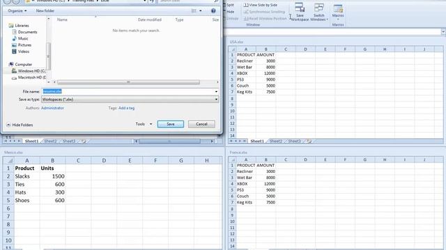Click the New folder button
Screen dimensions: 446x250
click(x=45, y=11)
